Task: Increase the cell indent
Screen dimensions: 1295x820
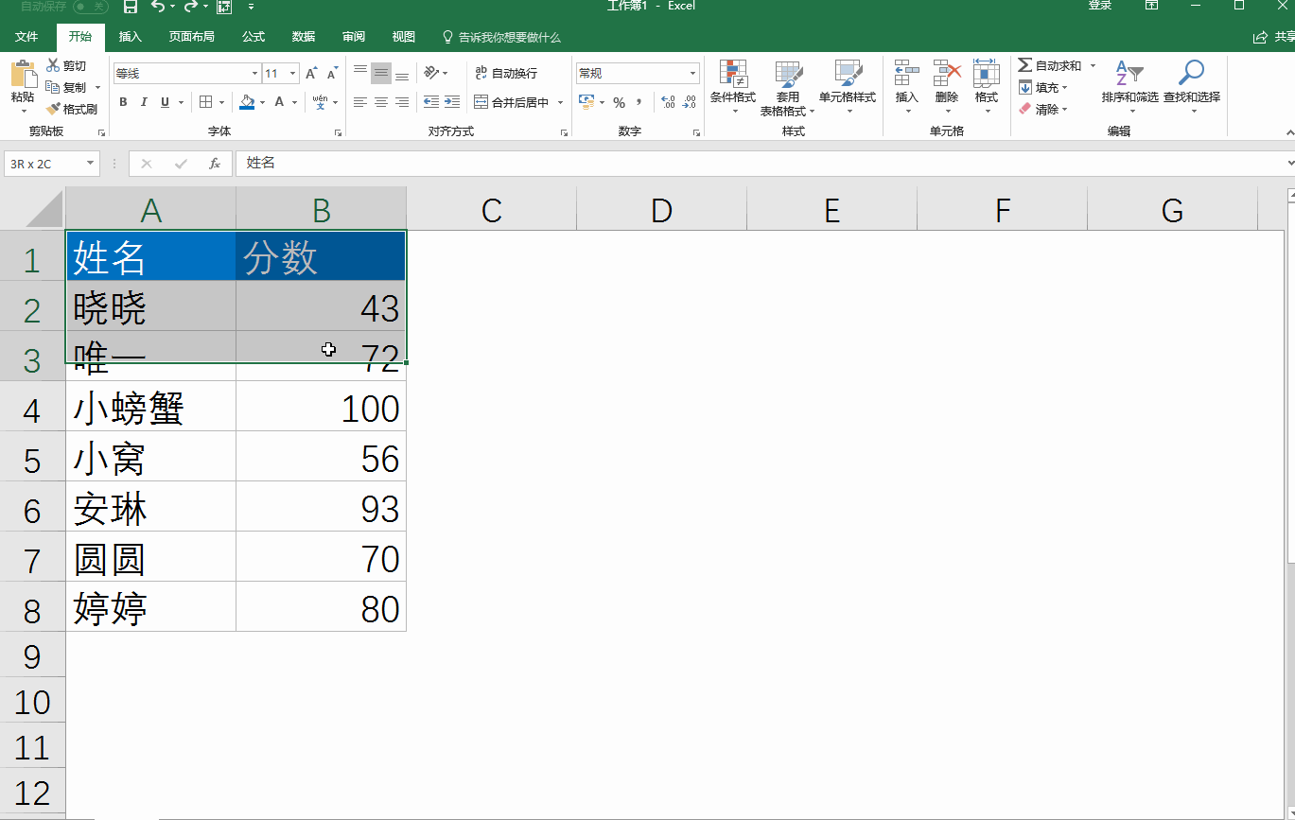Action: tap(452, 102)
